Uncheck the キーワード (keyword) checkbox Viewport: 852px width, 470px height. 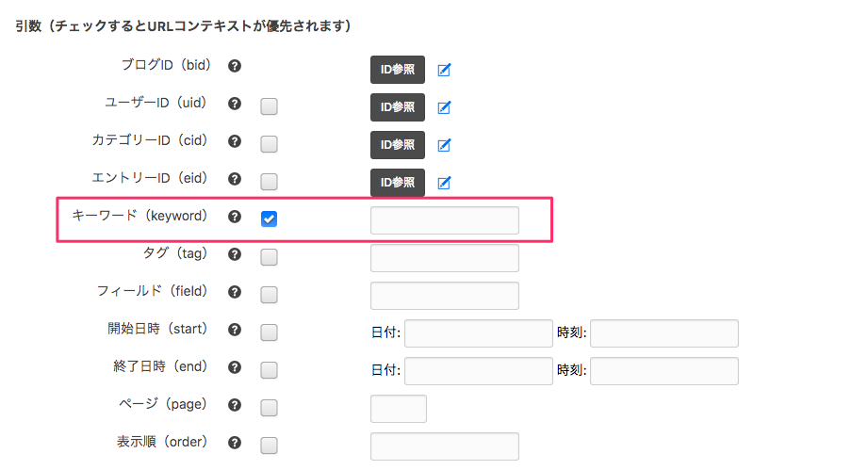click(269, 219)
